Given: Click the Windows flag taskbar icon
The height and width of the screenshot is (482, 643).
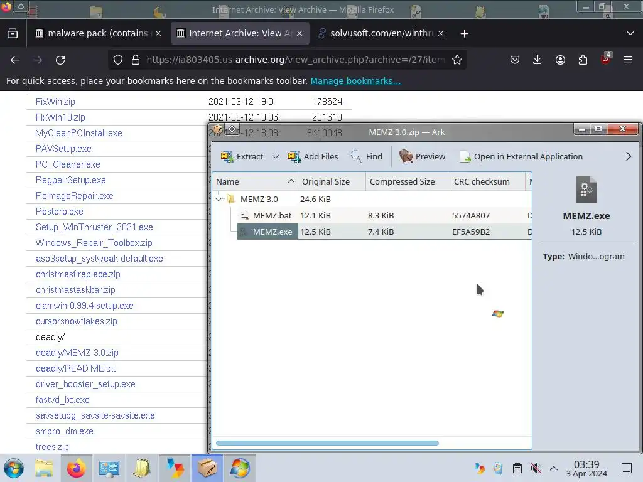Looking at the screenshot, I should point(239,468).
